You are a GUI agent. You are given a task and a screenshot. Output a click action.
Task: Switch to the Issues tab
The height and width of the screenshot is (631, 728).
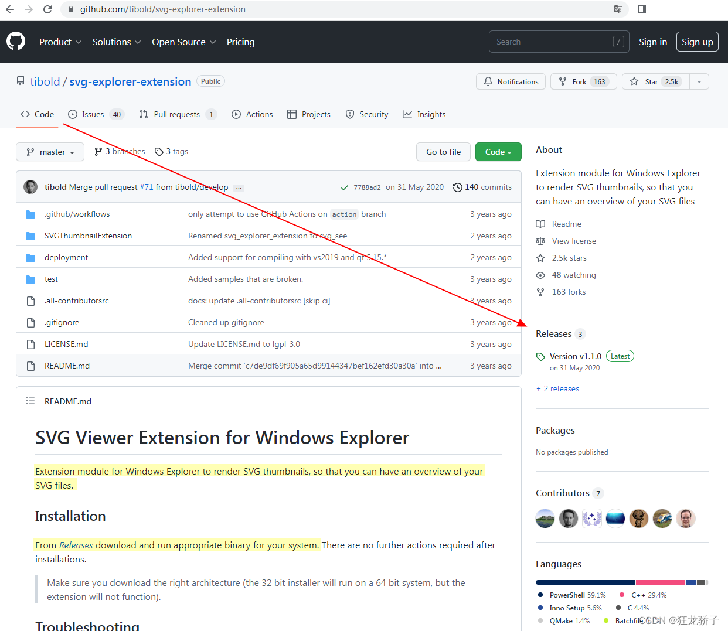96,114
